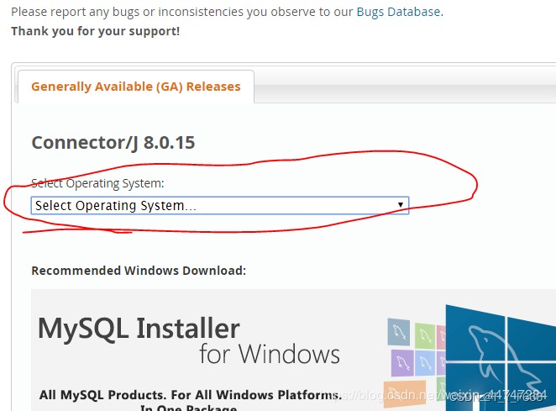556x411 pixels.
Task: Open the Bugs Database link
Action: [x=398, y=12]
